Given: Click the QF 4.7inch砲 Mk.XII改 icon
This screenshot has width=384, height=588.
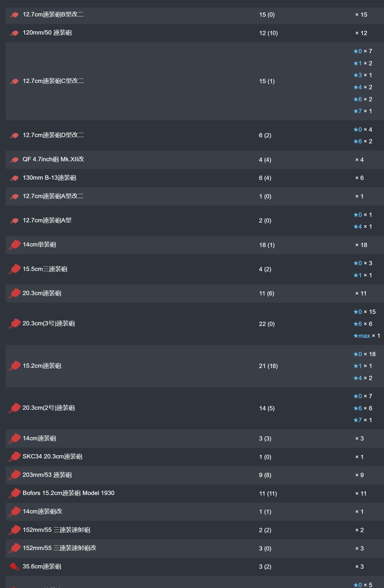Looking at the screenshot, I should coord(14,160).
